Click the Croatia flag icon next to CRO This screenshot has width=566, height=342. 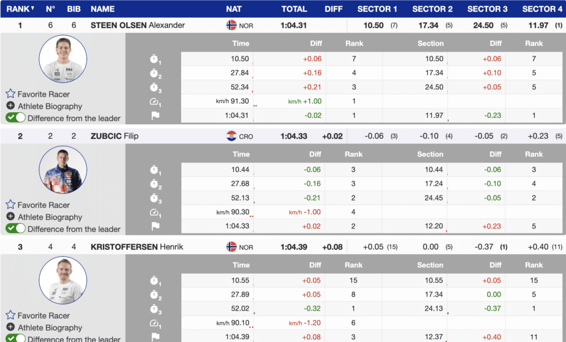tap(232, 136)
